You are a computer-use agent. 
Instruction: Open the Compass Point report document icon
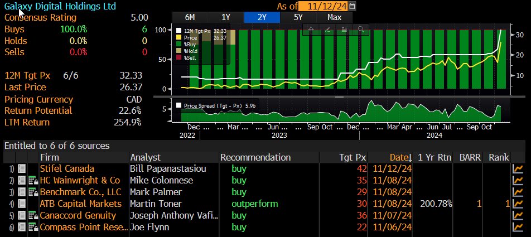point(22,227)
